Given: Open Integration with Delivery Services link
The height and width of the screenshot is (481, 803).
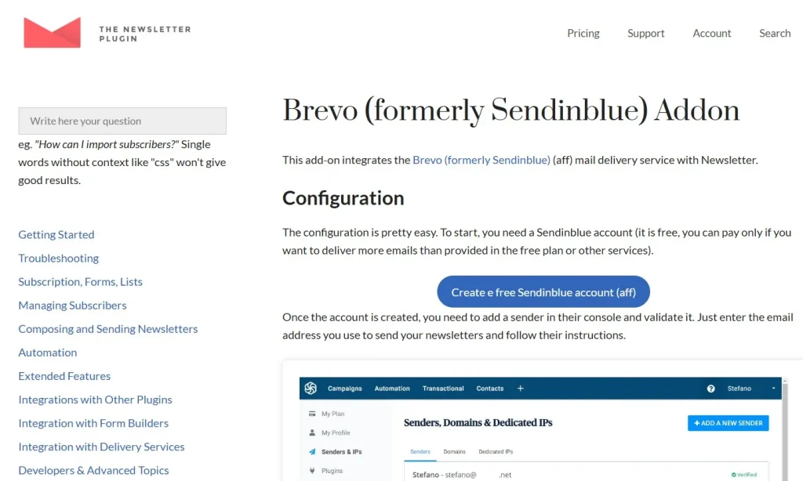Looking at the screenshot, I should coord(101,447).
